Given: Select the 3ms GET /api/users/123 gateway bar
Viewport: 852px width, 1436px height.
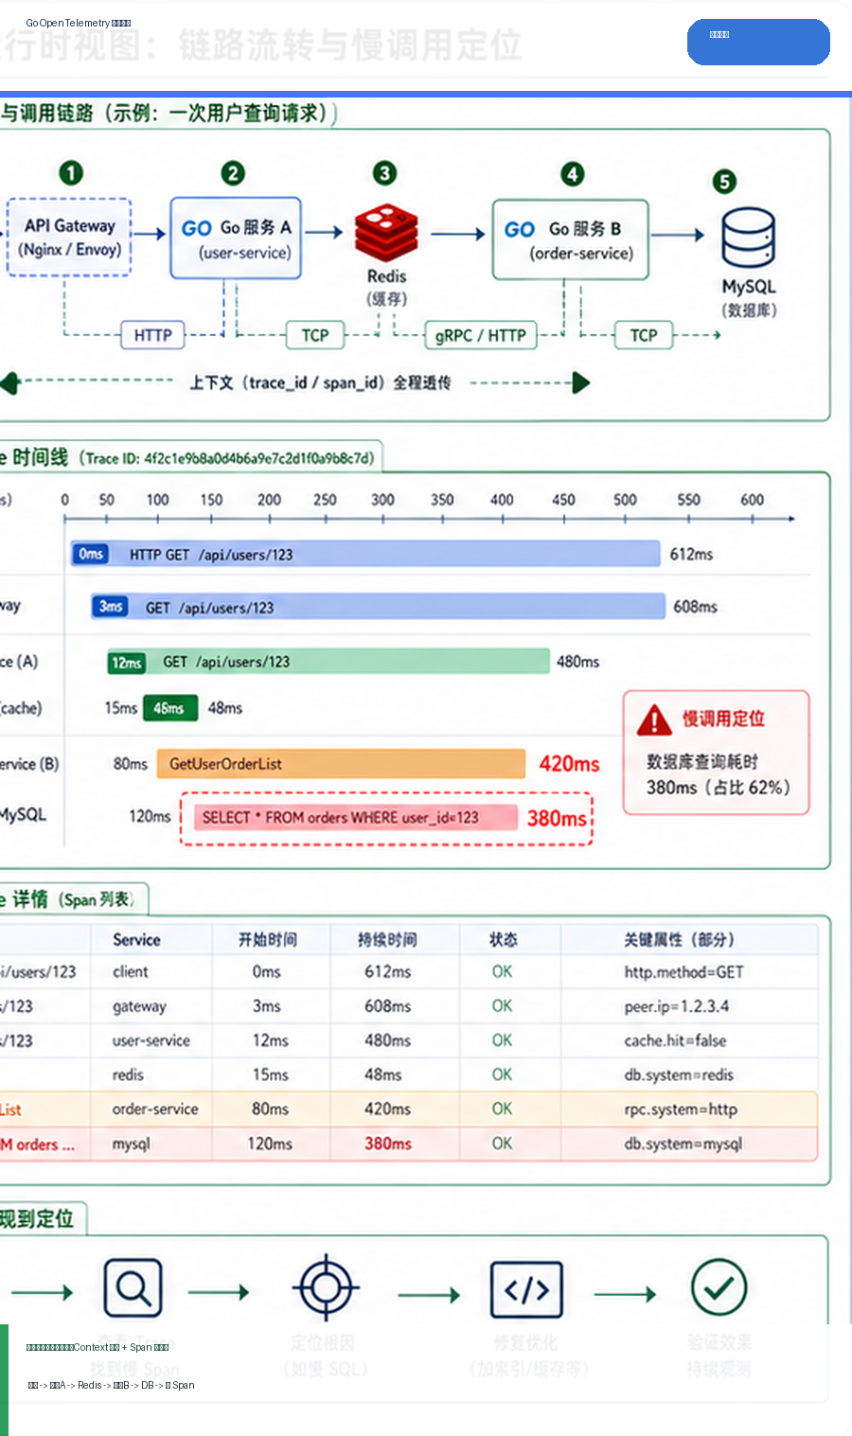Looking at the screenshot, I should pyautogui.click(x=378, y=607).
